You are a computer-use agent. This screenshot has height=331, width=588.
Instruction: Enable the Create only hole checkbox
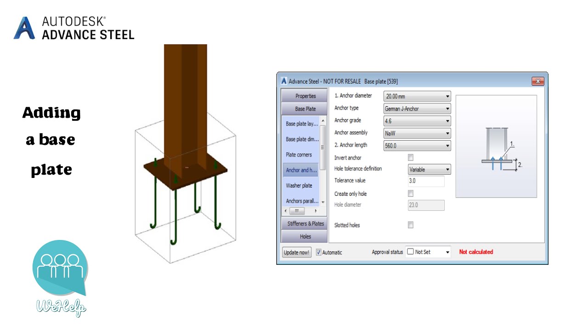tap(411, 194)
